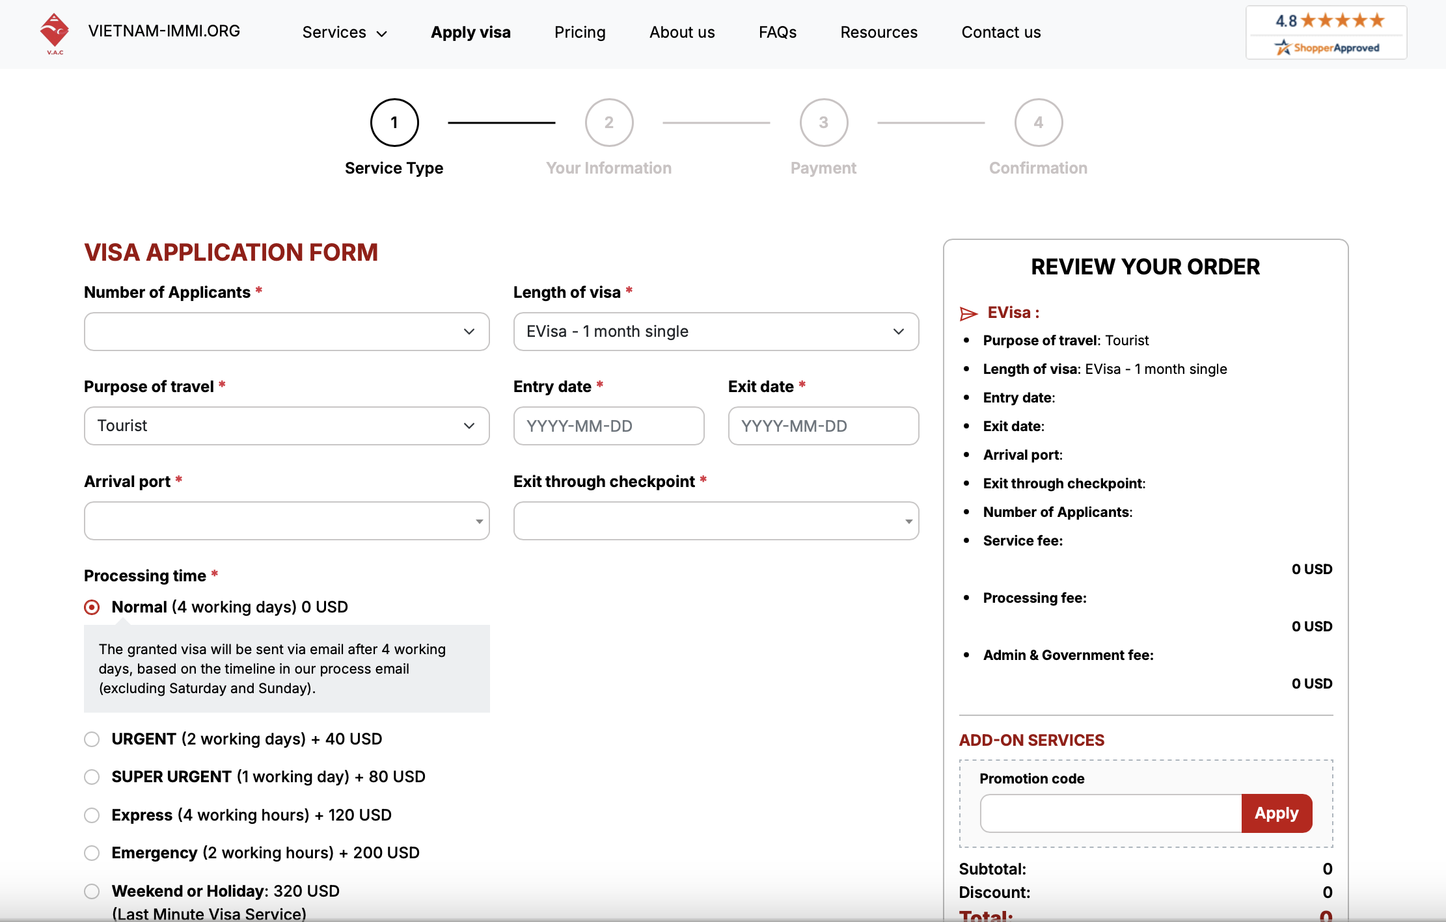Open the Contact us link
Image resolution: width=1446 pixels, height=922 pixels.
click(x=1001, y=33)
